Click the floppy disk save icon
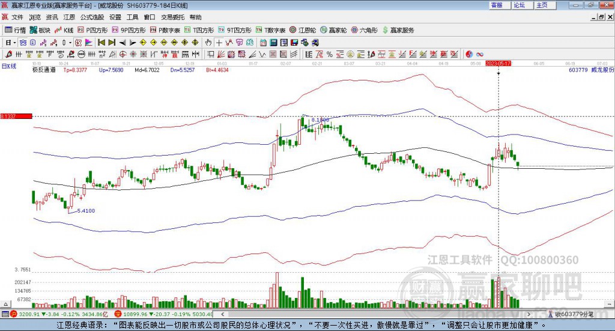Image resolution: width=615 pixels, height=331 pixels. [x=294, y=43]
